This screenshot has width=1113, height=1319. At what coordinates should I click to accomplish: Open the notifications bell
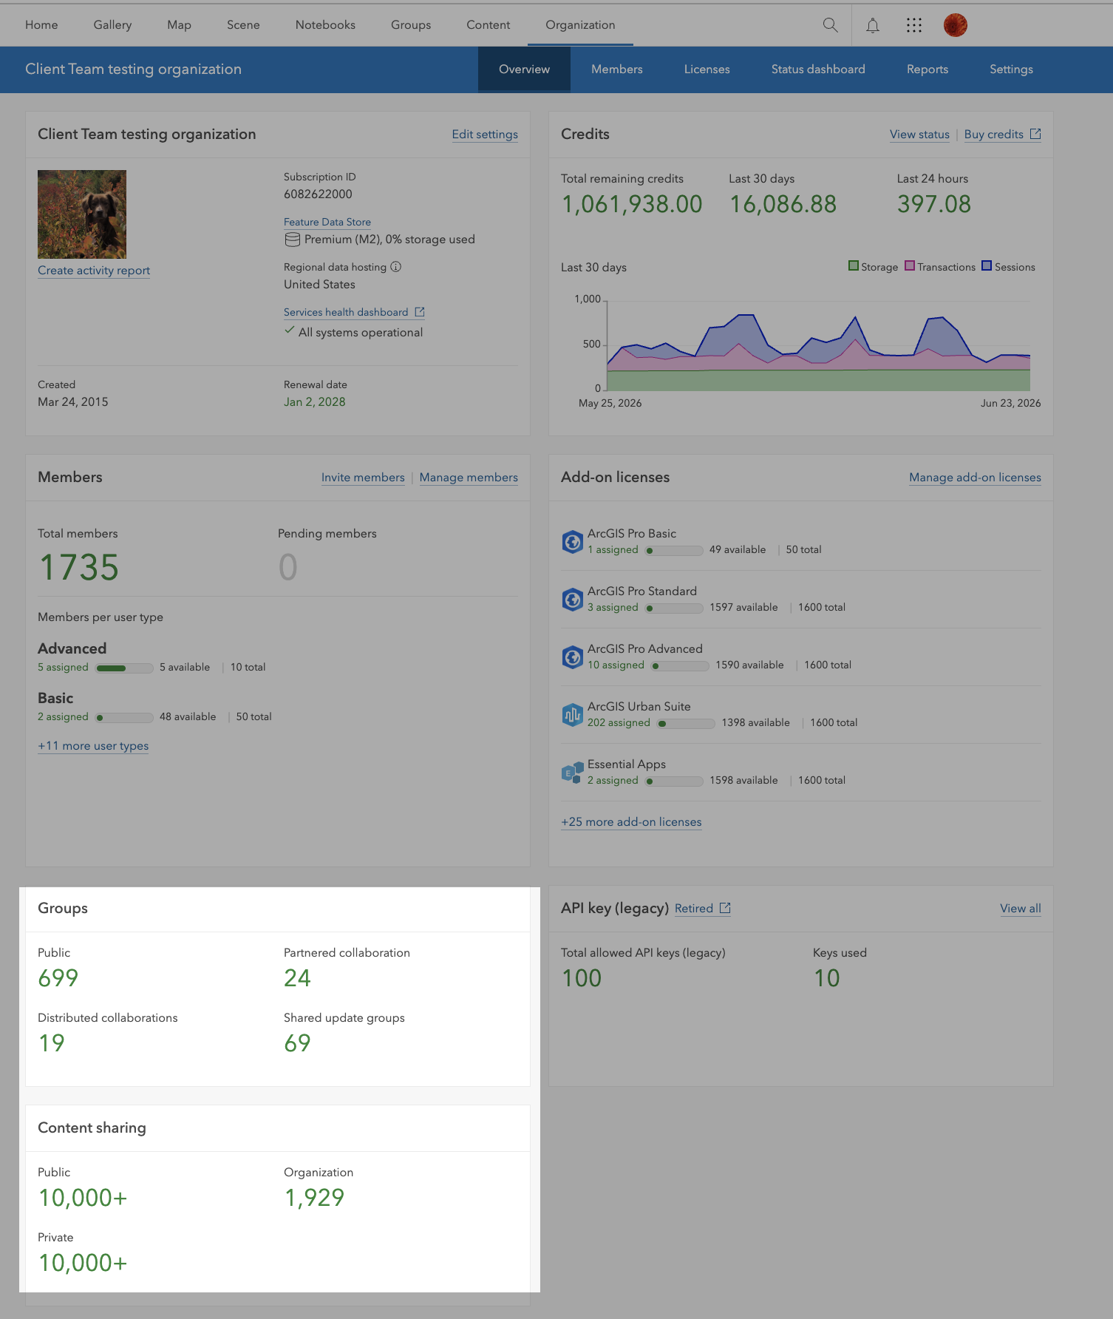coord(873,25)
